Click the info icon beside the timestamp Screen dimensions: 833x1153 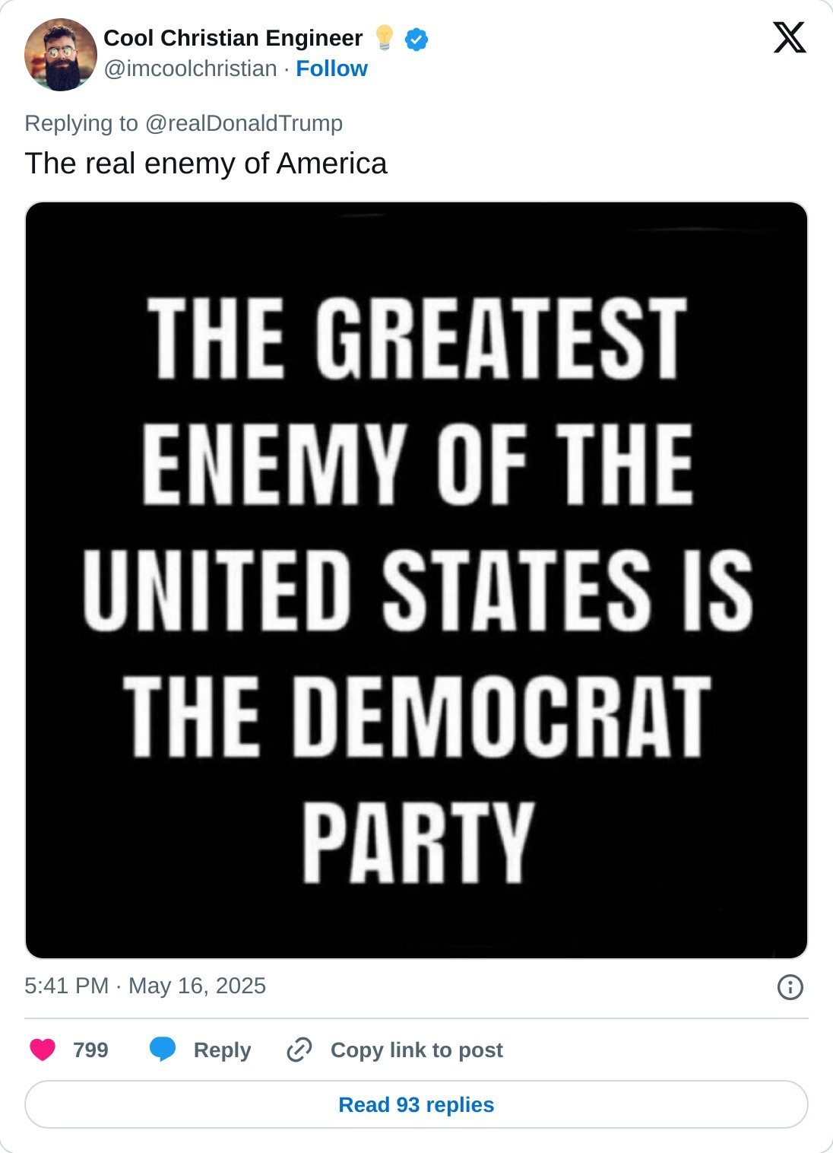(790, 987)
